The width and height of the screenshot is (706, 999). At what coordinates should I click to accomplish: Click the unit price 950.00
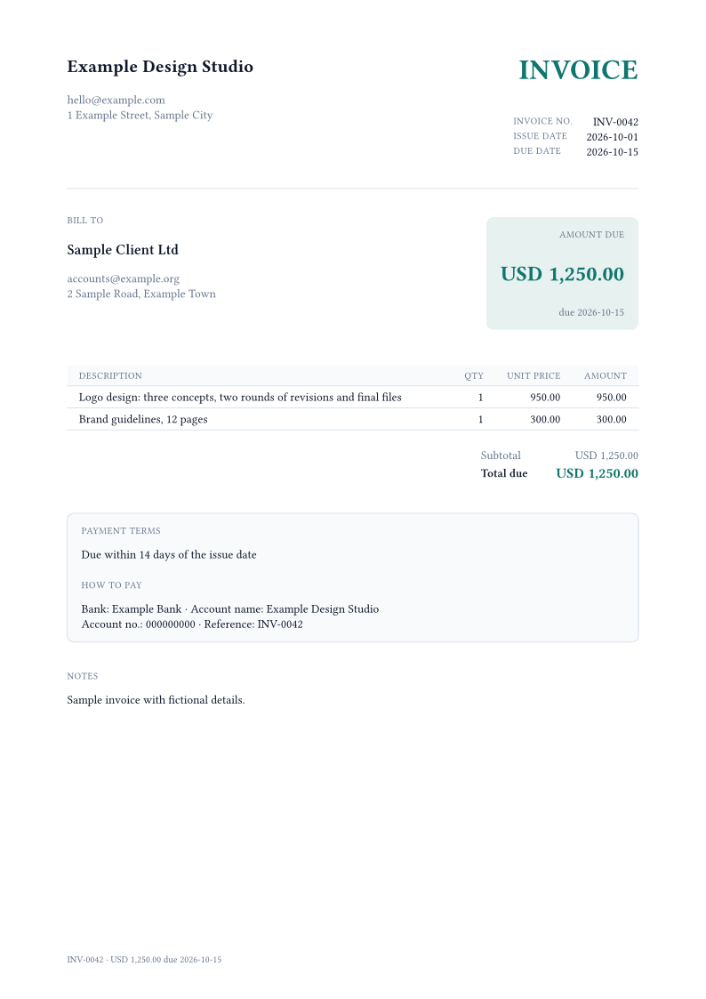point(545,398)
